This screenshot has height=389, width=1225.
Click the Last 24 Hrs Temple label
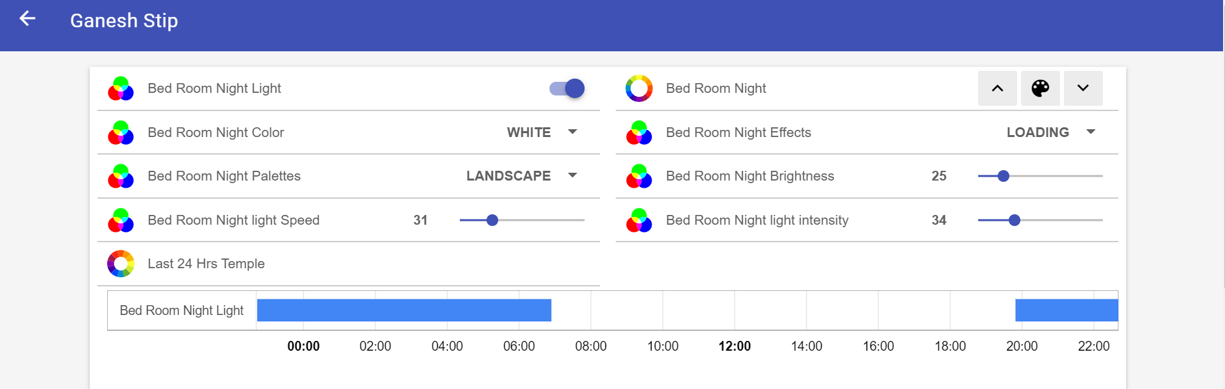pyautogui.click(x=206, y=264)
